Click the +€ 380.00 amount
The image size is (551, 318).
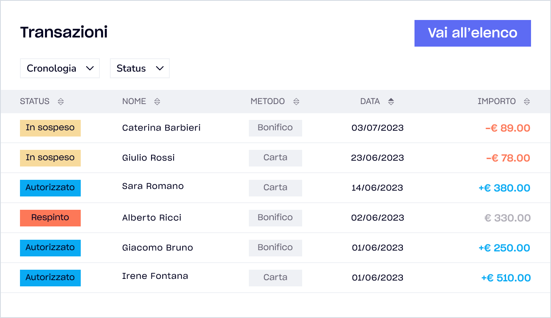(504, 188)
